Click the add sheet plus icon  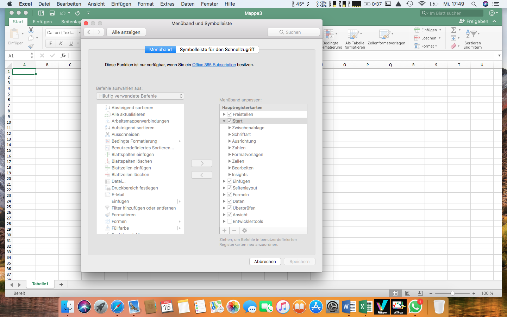61,284
